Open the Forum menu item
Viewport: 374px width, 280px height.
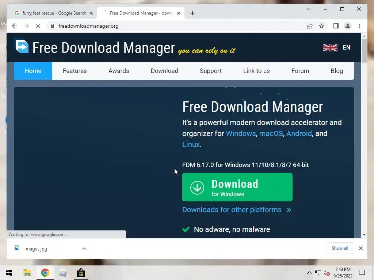pyautogui.click(x=300, y=71)
